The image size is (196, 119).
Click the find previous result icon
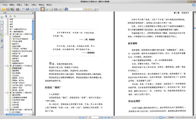tap(86, 9)
